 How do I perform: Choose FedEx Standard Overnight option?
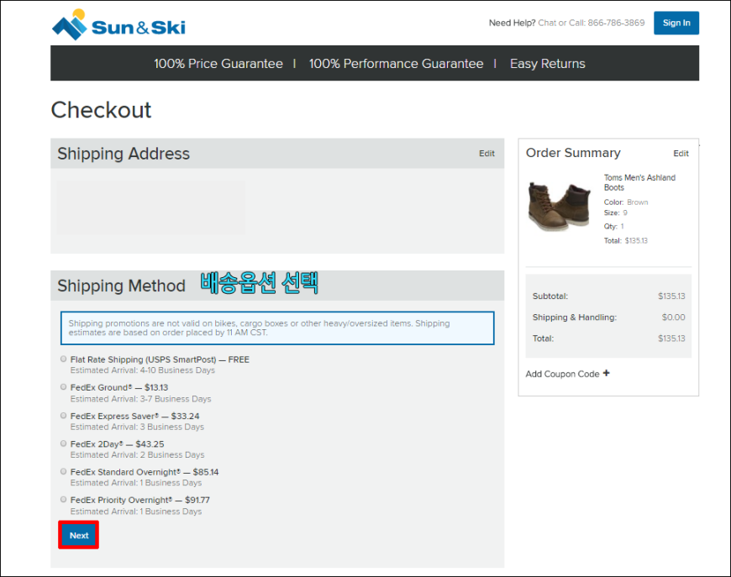[x=63, y=471]
